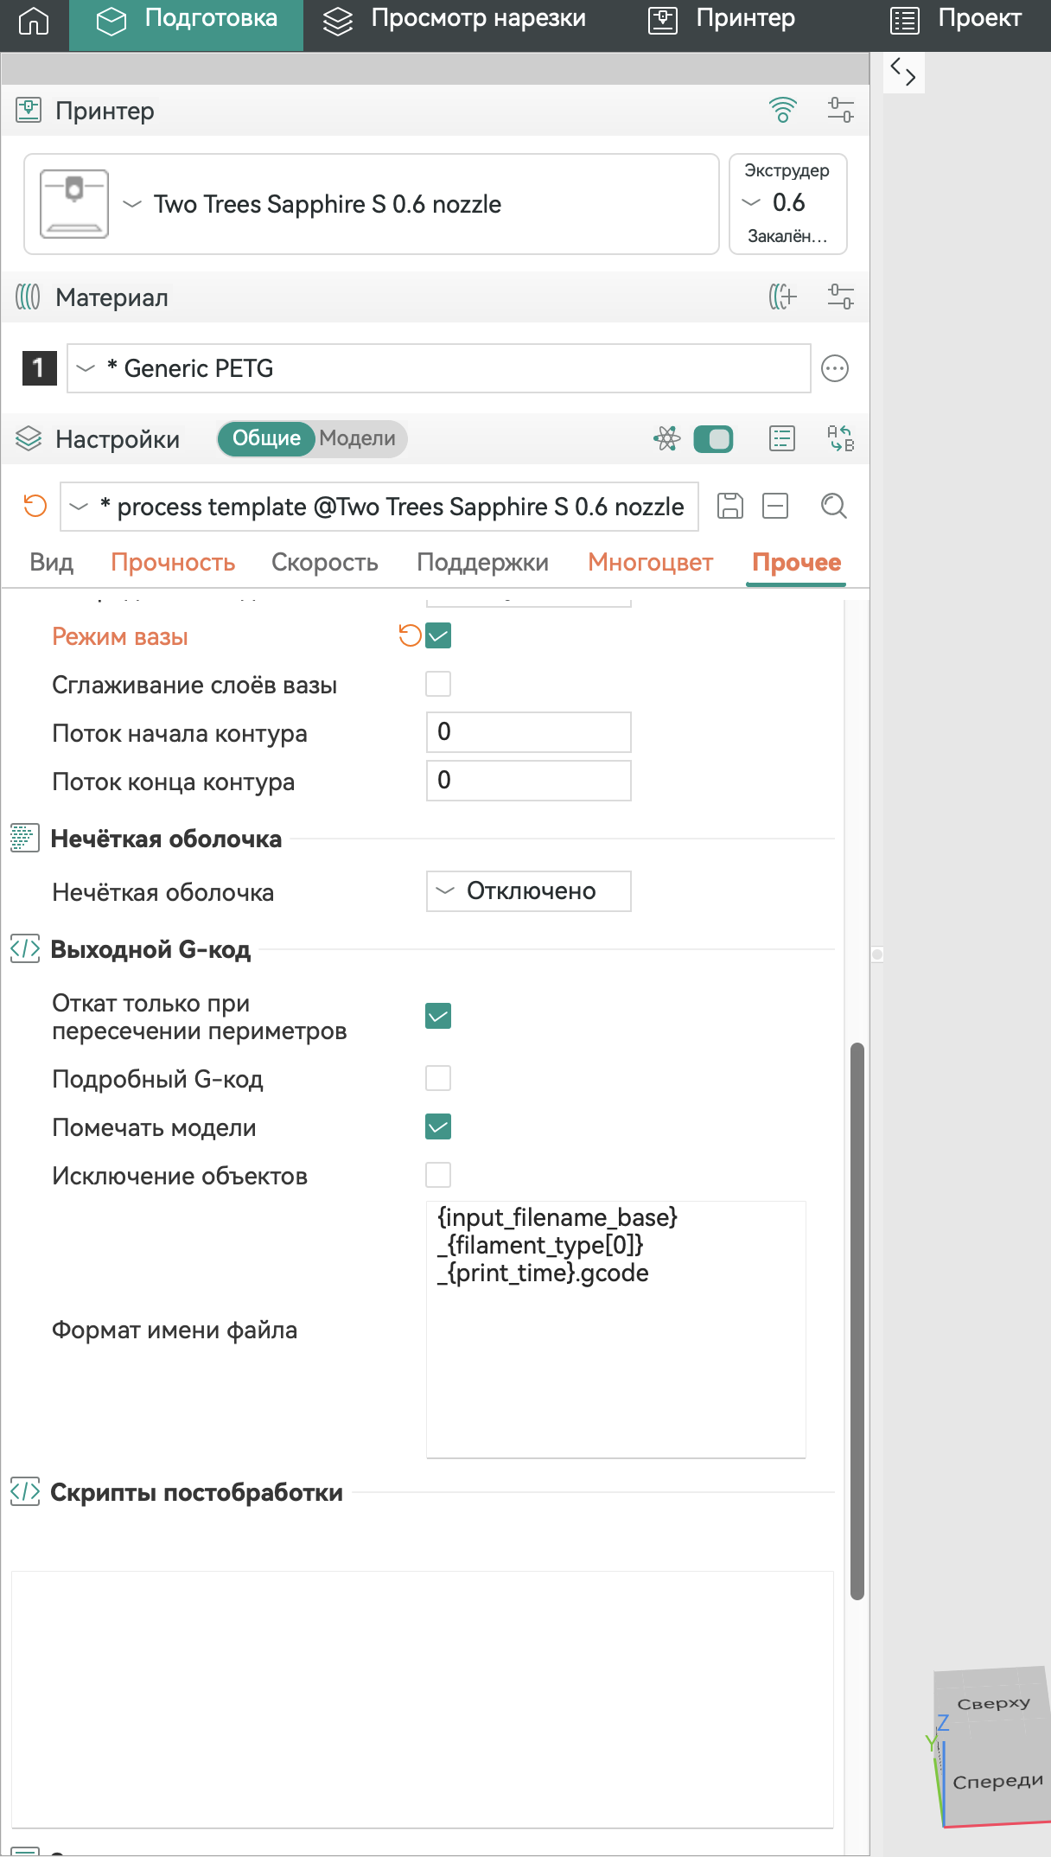The image size is (1051, 1857).
Task: Click compare presets icon
Action: pos(840,439)
